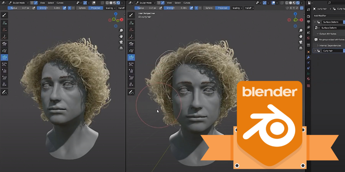
Task: Click the pan hand icon in right viewport
Action: [301, 36]
